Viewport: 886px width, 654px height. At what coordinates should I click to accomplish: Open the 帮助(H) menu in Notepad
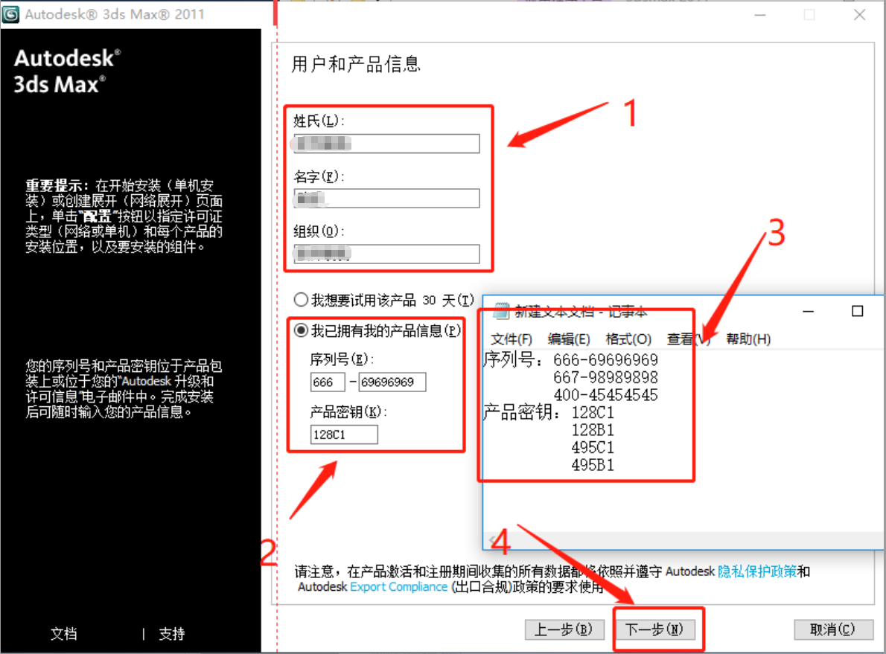pyautogui.click(x=747, y=339)
